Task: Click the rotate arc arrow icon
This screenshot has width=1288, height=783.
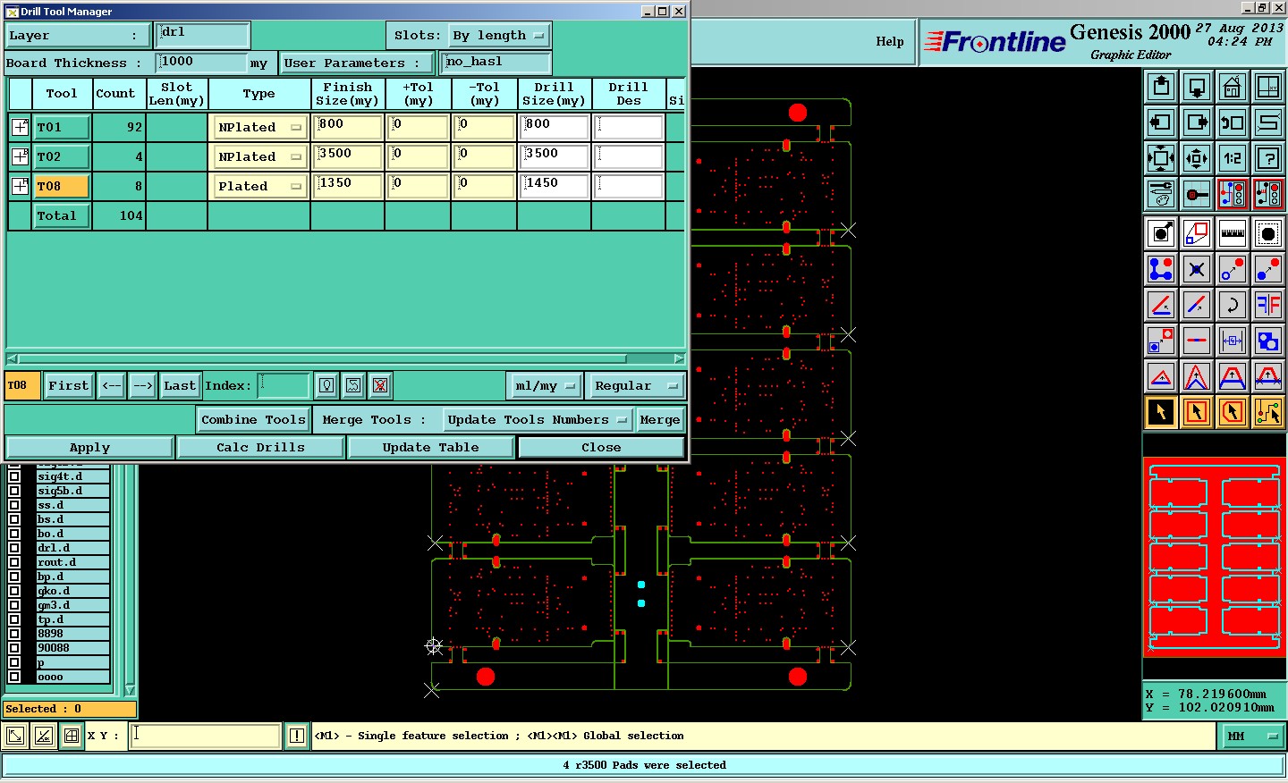Action: pos(1233,305)
